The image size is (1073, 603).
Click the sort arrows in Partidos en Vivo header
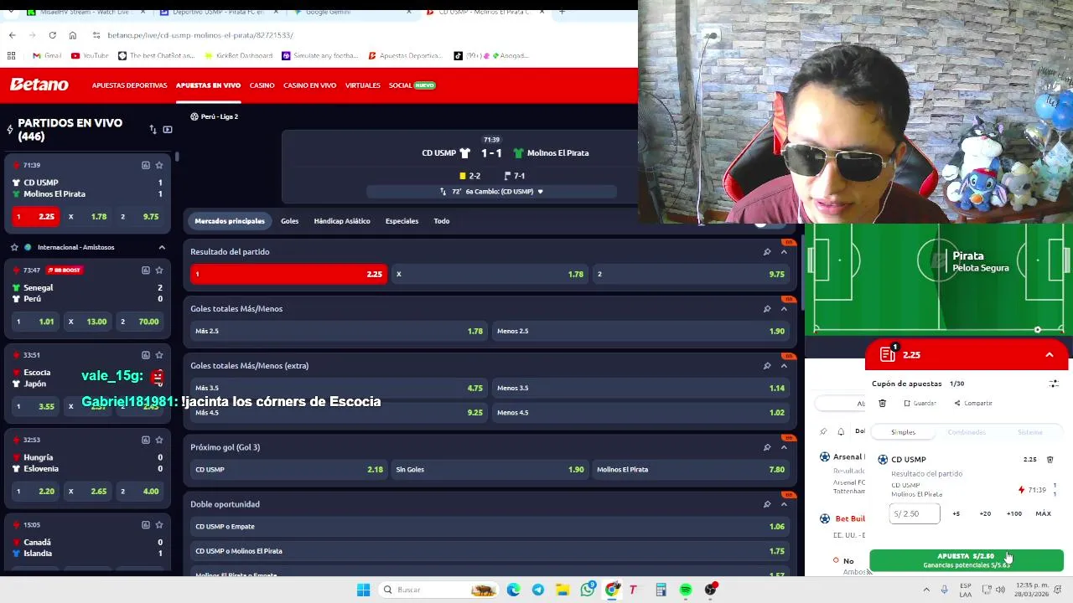coord(153,130)
